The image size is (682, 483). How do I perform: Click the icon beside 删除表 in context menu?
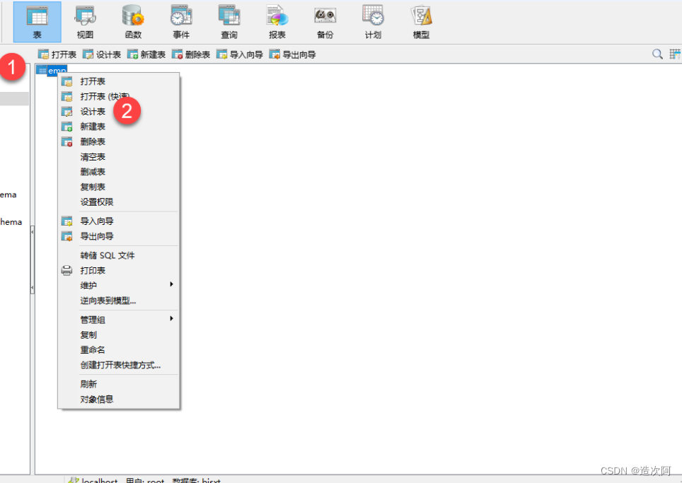tap(67, 141)
